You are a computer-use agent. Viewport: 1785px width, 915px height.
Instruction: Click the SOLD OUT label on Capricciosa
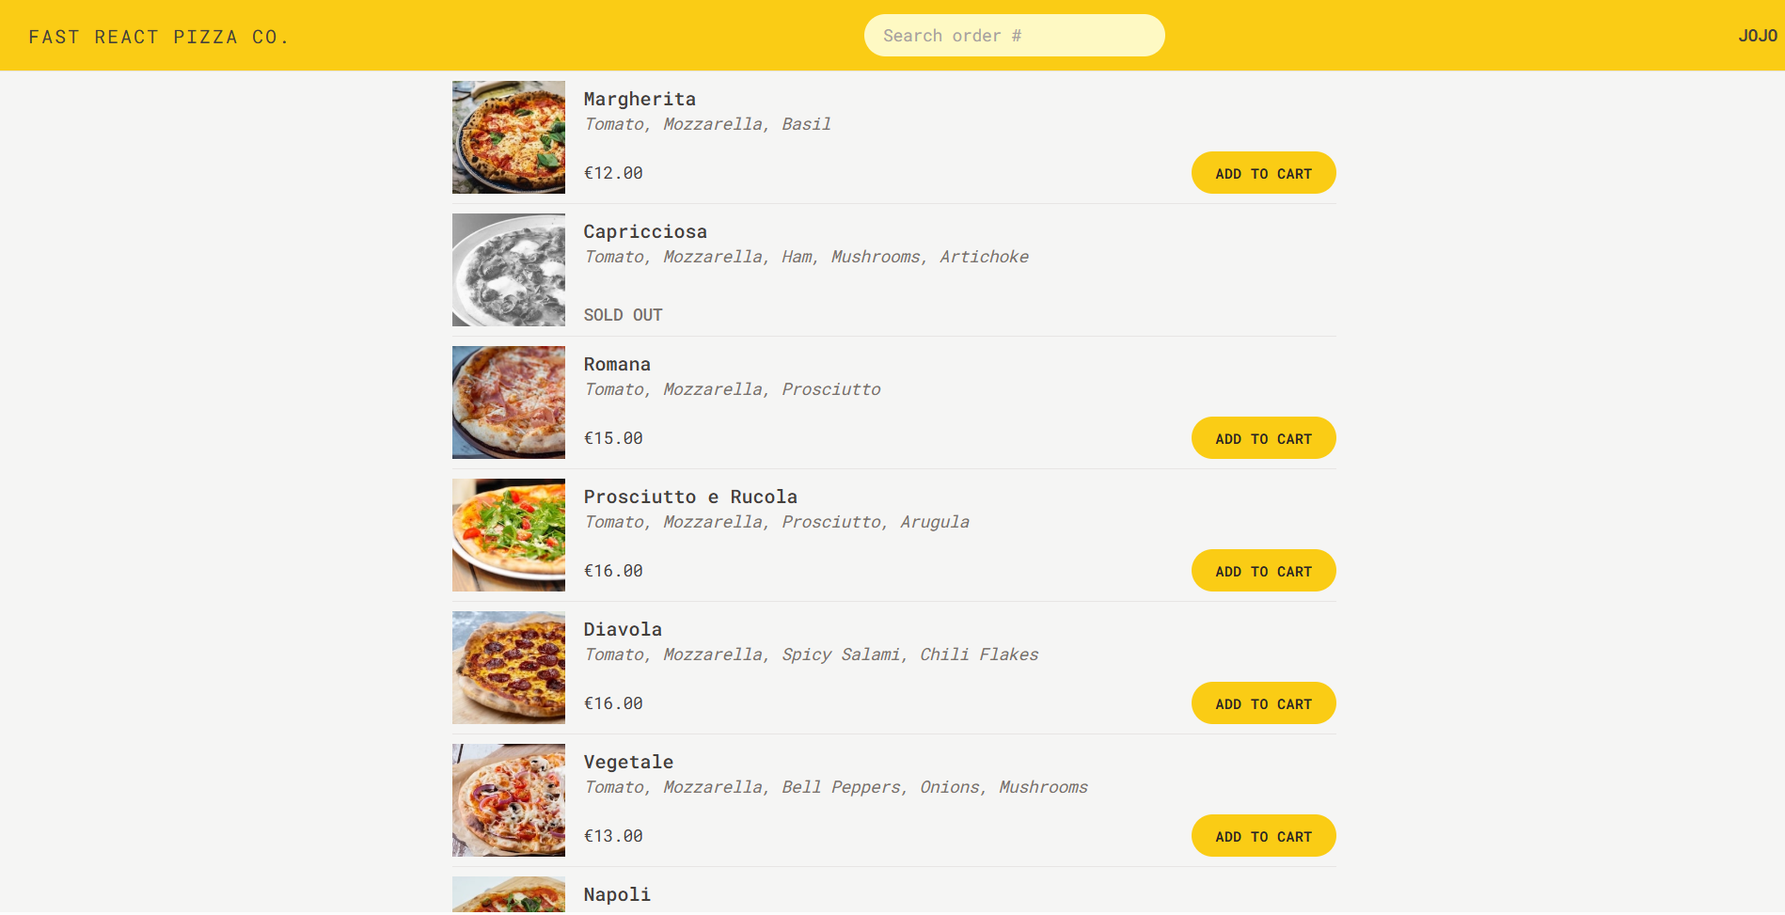click(623, 314)
